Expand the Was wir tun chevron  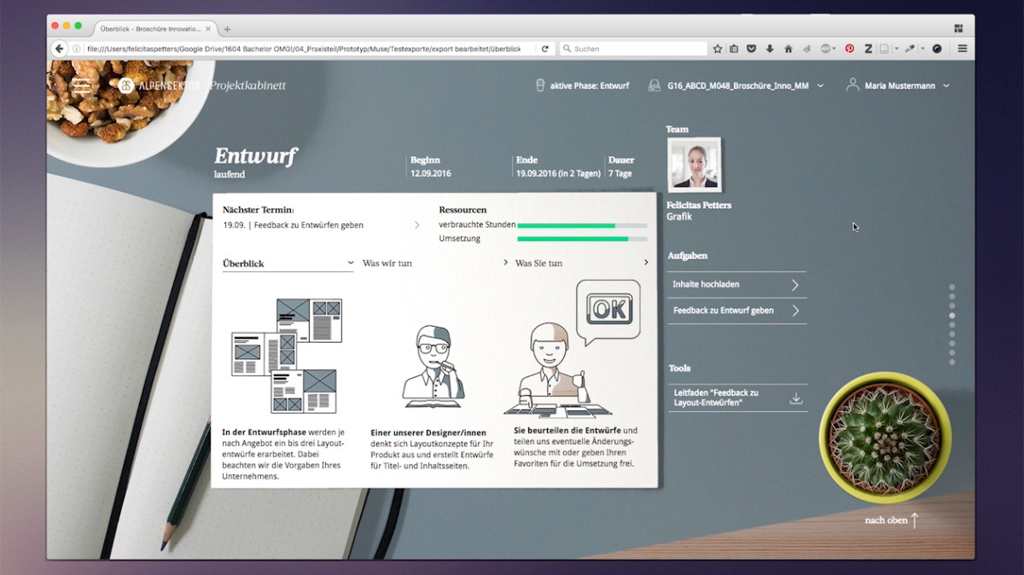[x=505, y=263]
